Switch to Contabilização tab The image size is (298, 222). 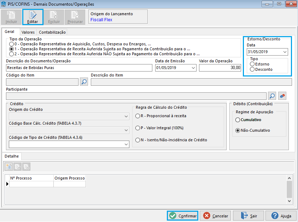click(x=52, y=32)
